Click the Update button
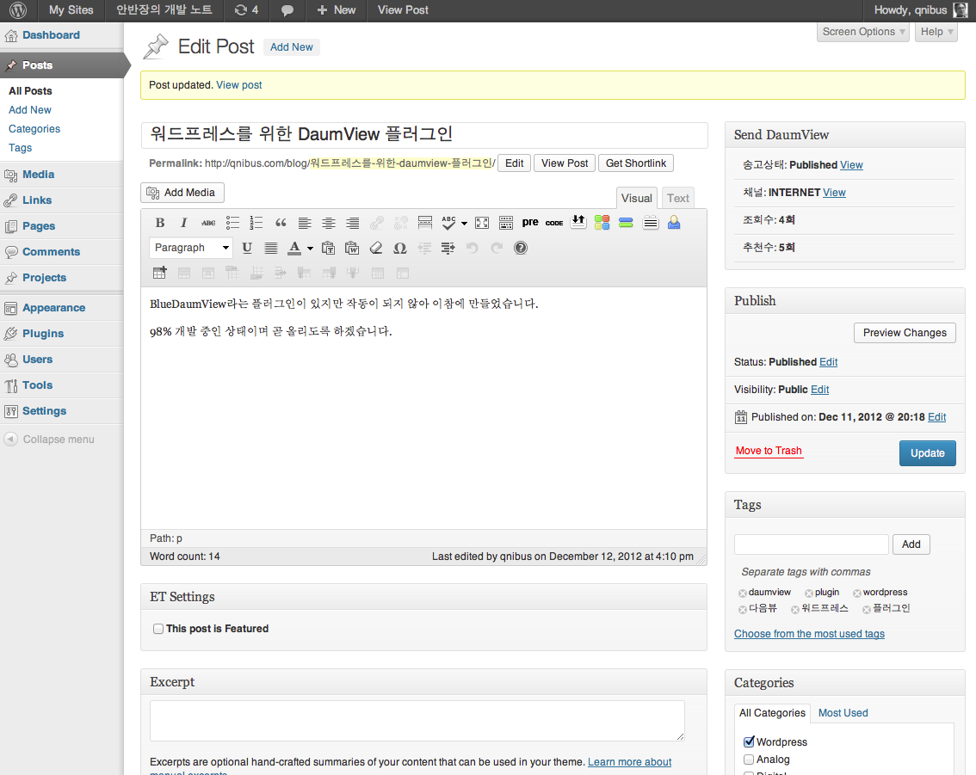Image resolution: width=976 pixels, height=775 pixels. click(x=927, y=453)
